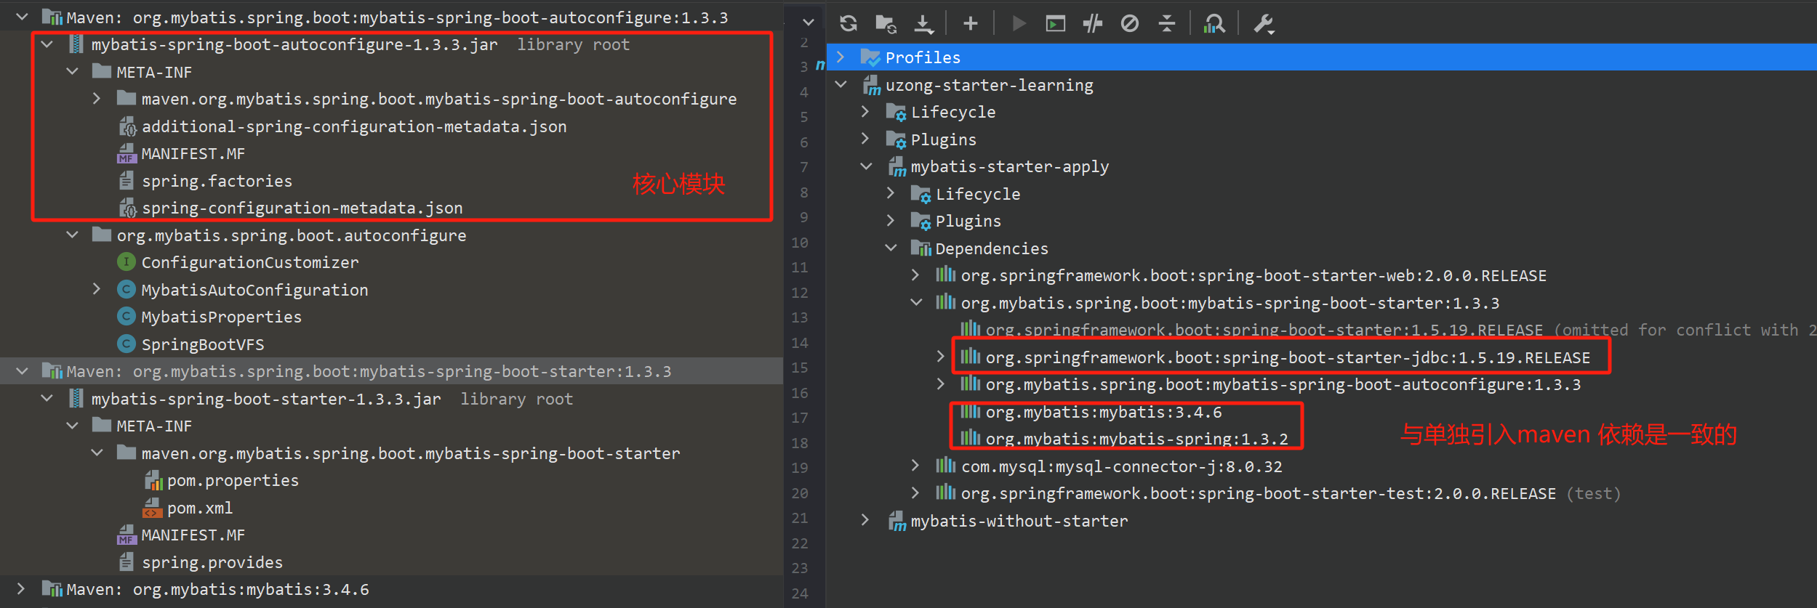Select org.mybatis:mybatis:3.4.6 in Maven dependencies
1817x608 pixels.
(x=1104, y=413)
